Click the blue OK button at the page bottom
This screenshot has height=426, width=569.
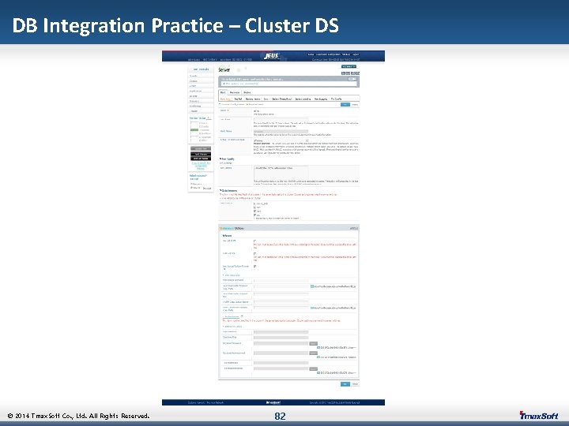click(x=345, y=384)
